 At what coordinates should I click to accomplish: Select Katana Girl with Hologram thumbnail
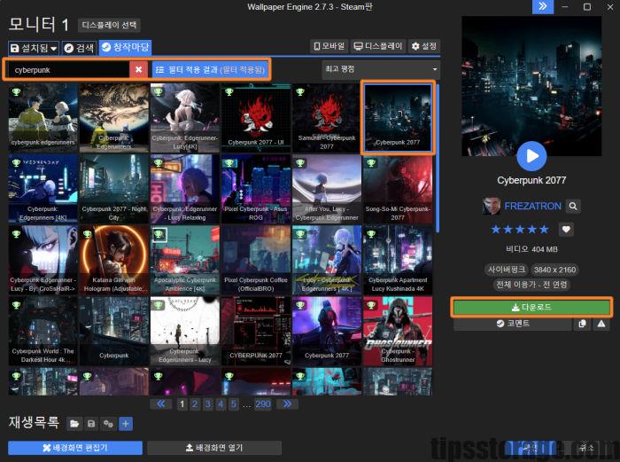[114, 260]
